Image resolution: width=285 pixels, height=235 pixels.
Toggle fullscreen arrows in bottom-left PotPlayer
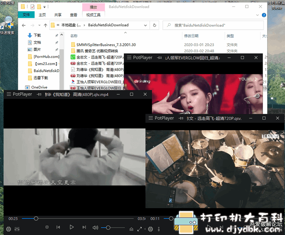pos(139,229)
